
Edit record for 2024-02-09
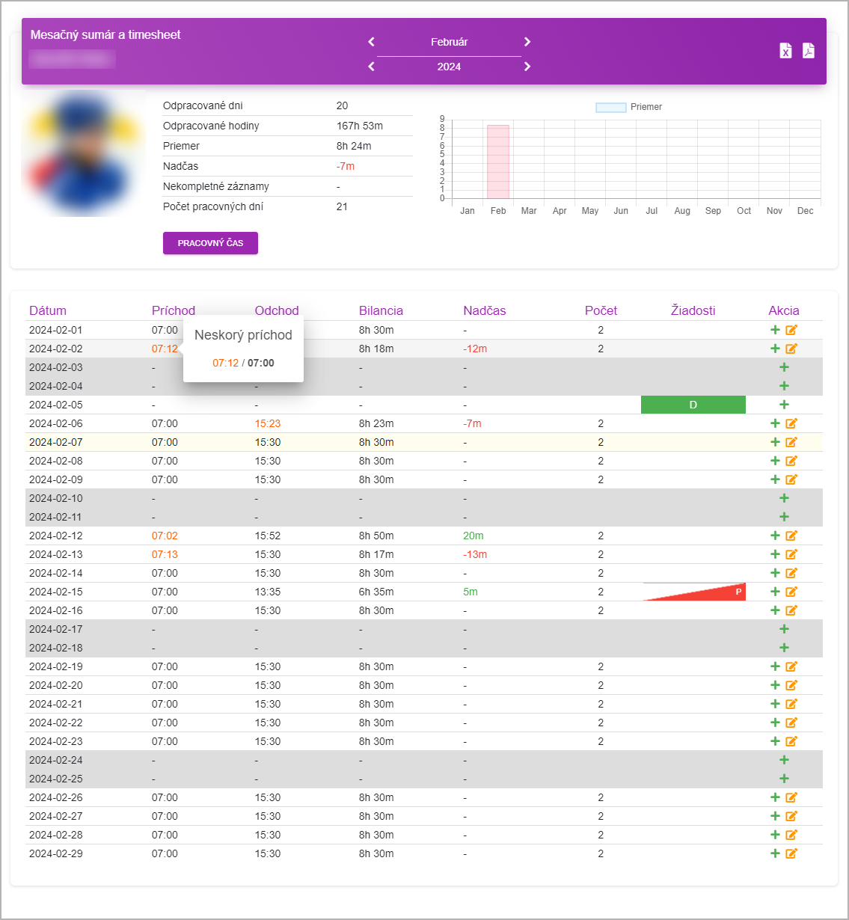click(791, 479)
